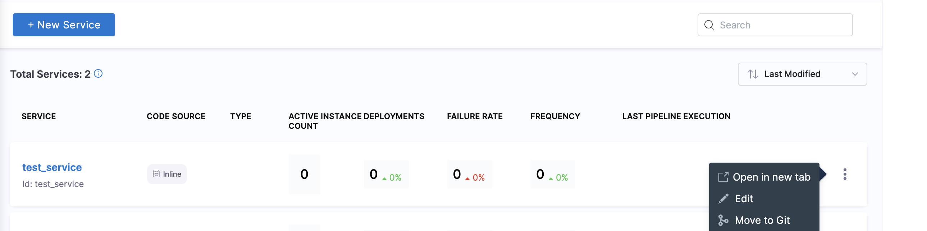Click the pencil icon beside Edit

click(x=723, y=199)
